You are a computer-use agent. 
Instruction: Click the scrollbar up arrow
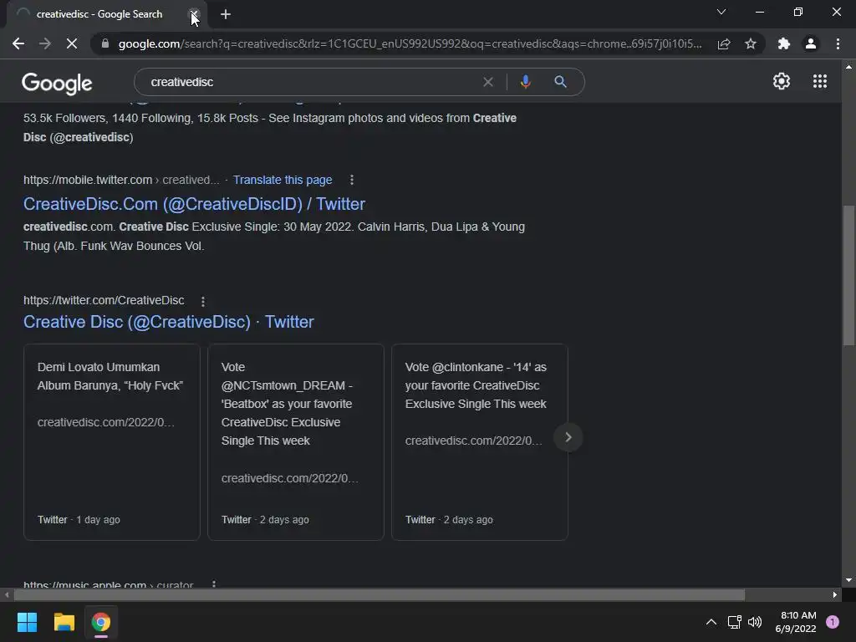(848, 67)
